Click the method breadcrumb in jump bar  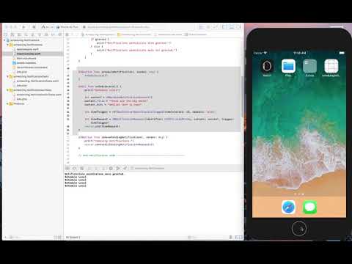(x=197, y=34)
